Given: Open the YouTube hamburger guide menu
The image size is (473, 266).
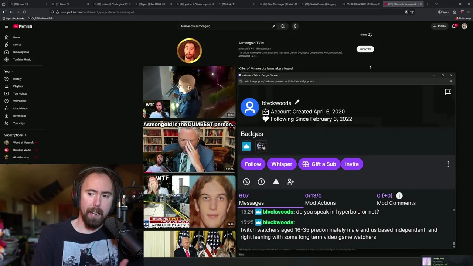Looking at the screenshot, I should tap(6, 26).
